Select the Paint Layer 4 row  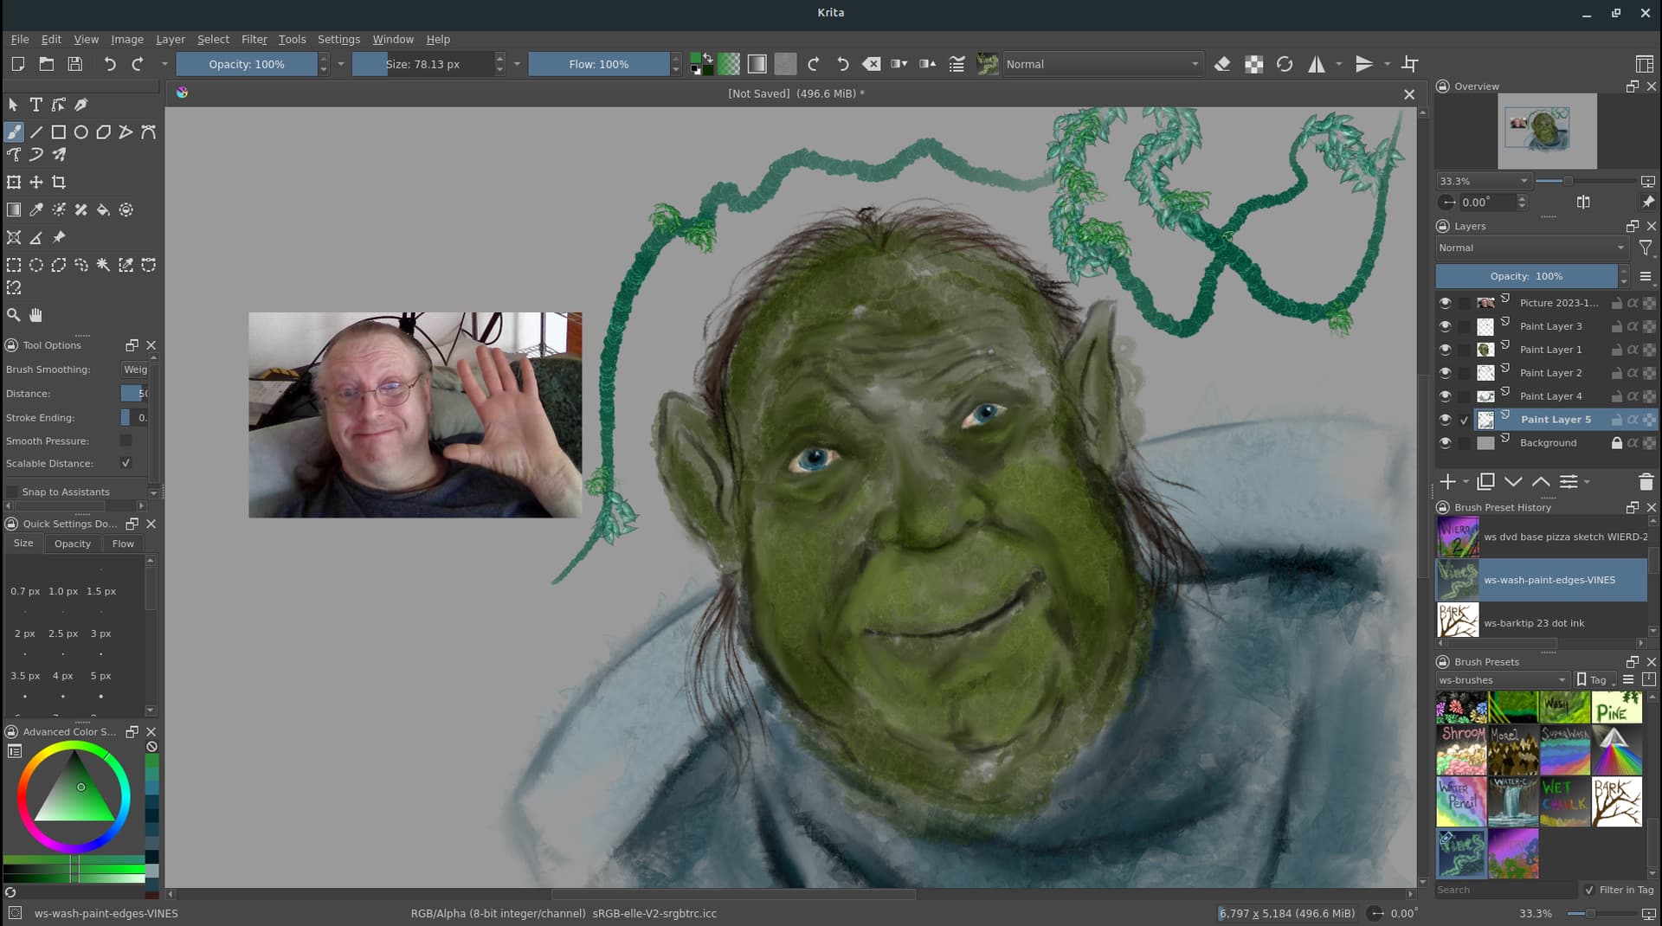click(1545, 396)
